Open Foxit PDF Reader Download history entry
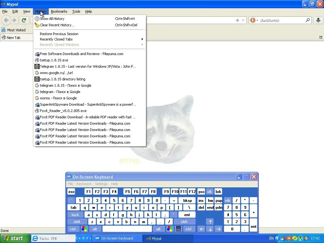Viewport: 324px width, 243px height. [90, 117]
